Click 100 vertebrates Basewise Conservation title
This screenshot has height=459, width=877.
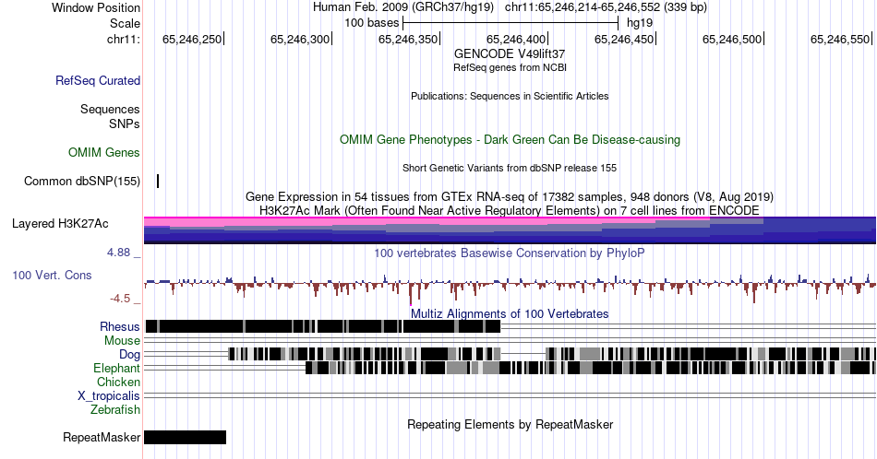click(510, 253)
